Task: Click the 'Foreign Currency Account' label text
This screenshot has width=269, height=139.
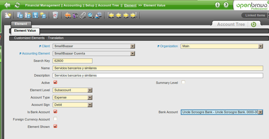Action: click(x=31, y=120)
